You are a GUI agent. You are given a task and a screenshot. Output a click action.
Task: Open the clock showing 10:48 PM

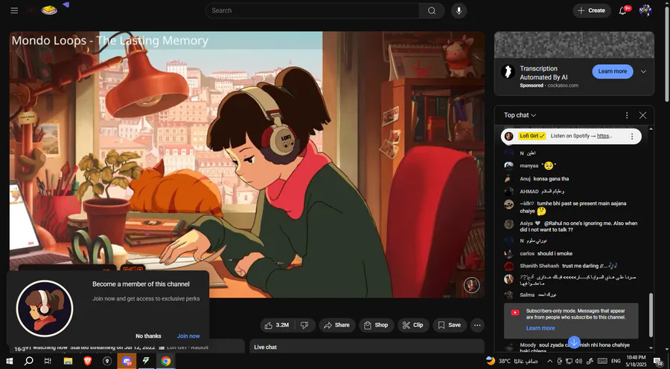coord(636,361)
